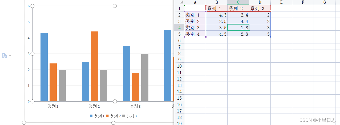
Task: Select row header 1
Action: pos(179,8)
